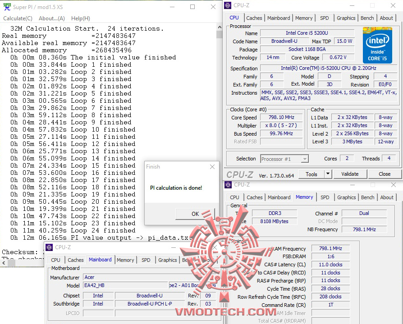403x324 pixels.
Task: Click the tRFC value 208 clocks
Action: (x=330, y=297)
